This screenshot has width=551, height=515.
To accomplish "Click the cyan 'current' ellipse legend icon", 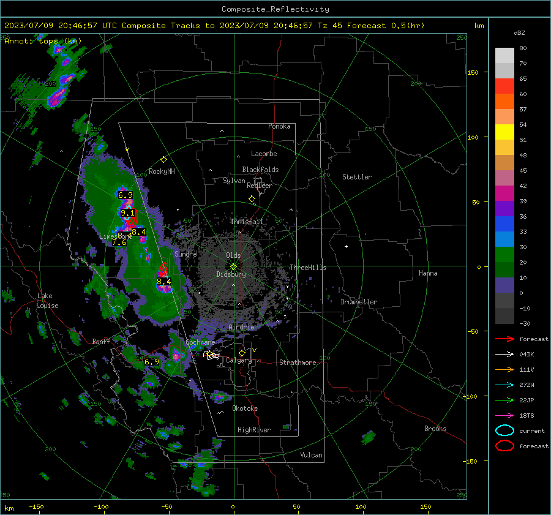I will (504, 430).
